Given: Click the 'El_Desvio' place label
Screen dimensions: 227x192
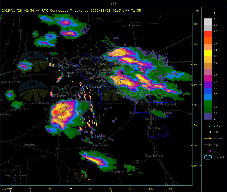Looking at the screenshot, I should [x=59, y=96].
